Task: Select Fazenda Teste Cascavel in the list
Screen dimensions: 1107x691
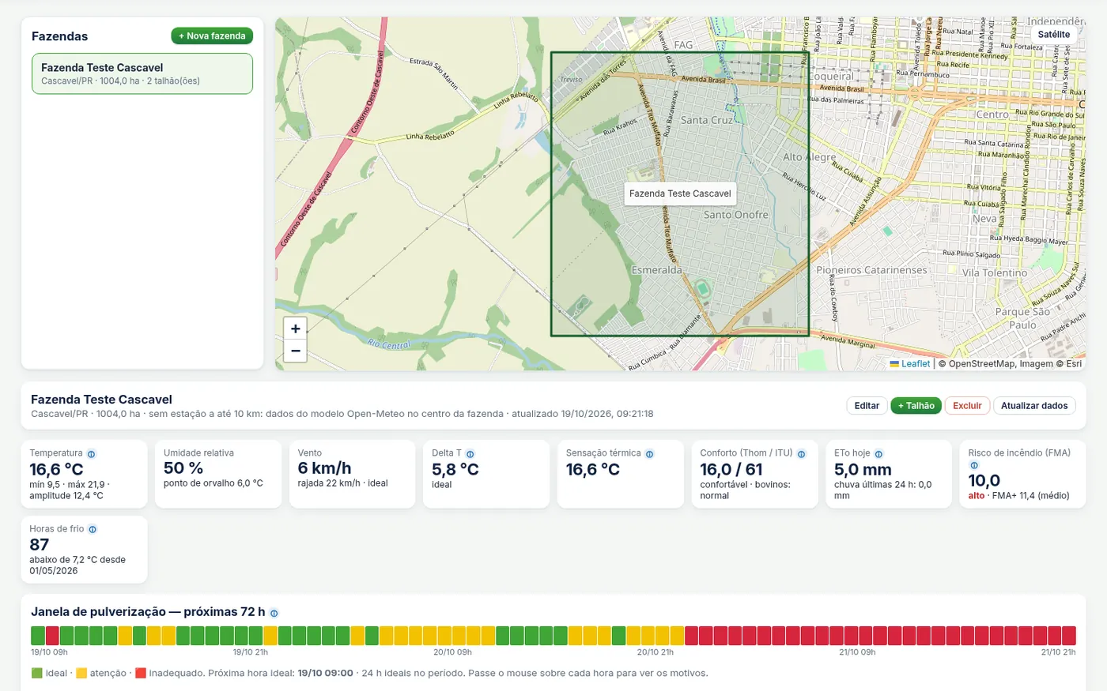Action: tap(142, 73)
